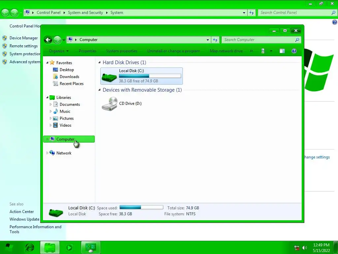Collapse Devices with Removable Storage group
This screenshot has height=254, width=338.
pyautogui.click(x=99, y=90)
